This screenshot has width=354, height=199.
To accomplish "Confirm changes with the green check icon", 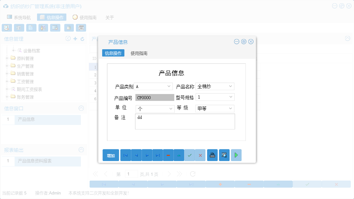I will click(x=190, y=155).
